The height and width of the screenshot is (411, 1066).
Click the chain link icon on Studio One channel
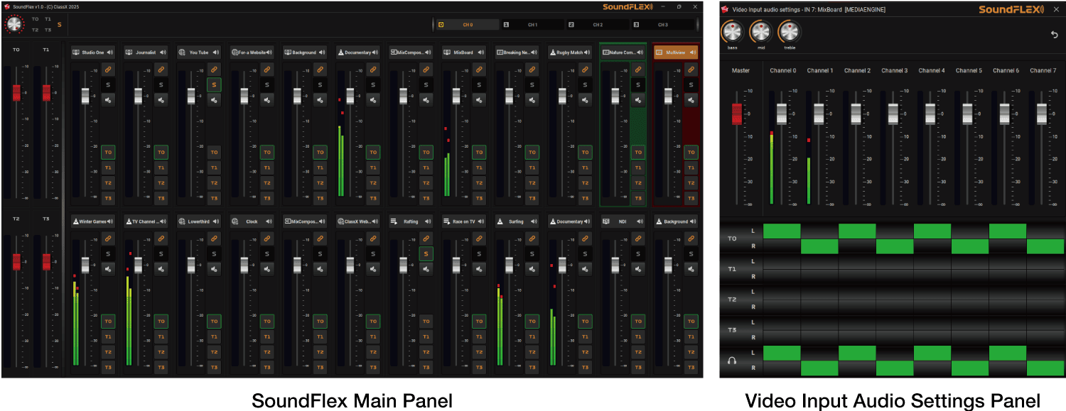(108, 69)
